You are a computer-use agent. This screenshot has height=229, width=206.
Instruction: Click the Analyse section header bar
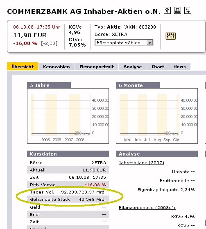157,154
